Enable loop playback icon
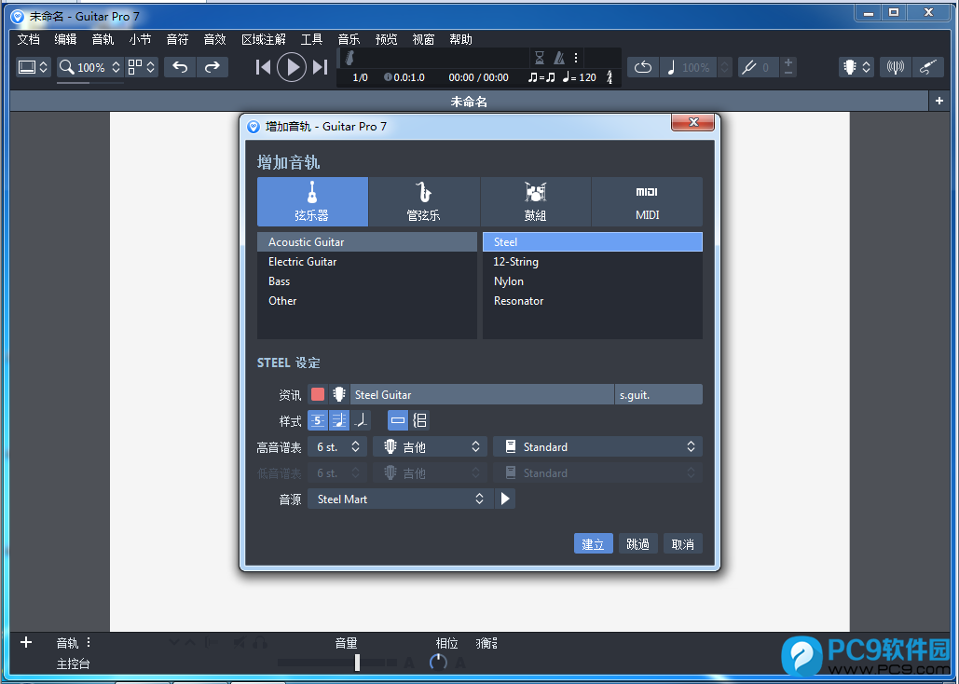Screen dimensions: 959x684 pos(643,67)
